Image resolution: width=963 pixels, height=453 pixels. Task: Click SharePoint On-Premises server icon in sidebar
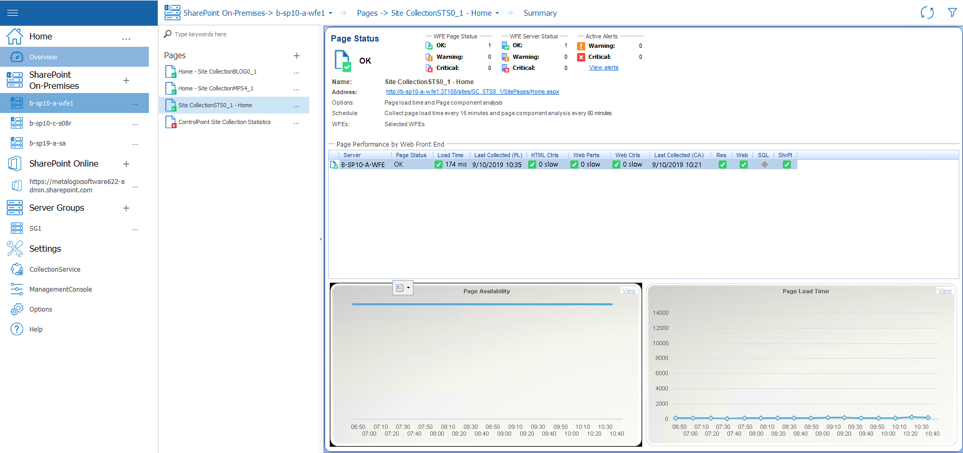pos(15,80)
